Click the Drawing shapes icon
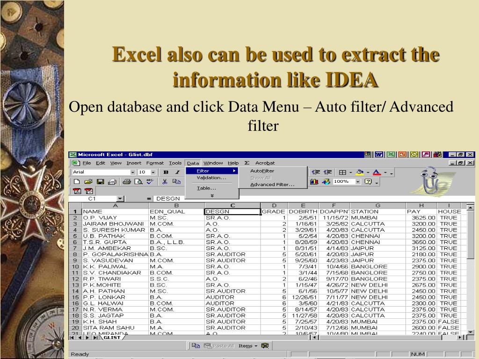479x359 pixels. point(326,182)
